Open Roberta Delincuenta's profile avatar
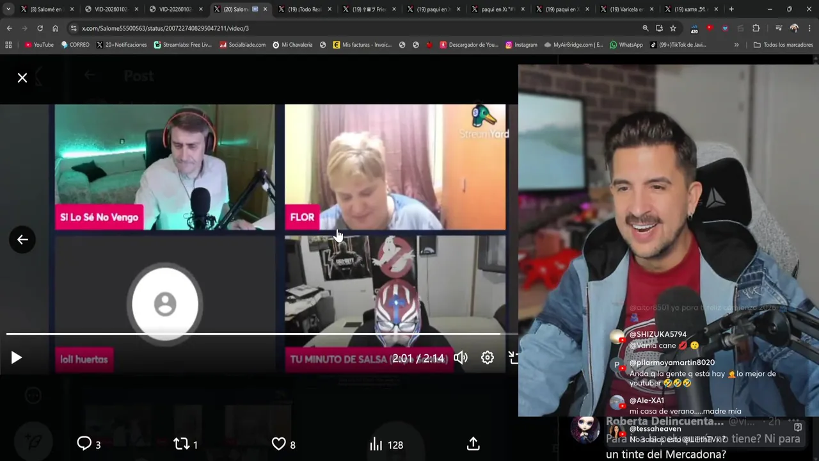 pos(585,430)
